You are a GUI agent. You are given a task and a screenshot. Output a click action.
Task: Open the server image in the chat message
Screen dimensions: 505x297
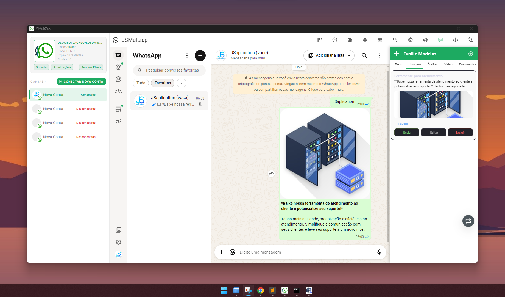click(x=325, y=153)
